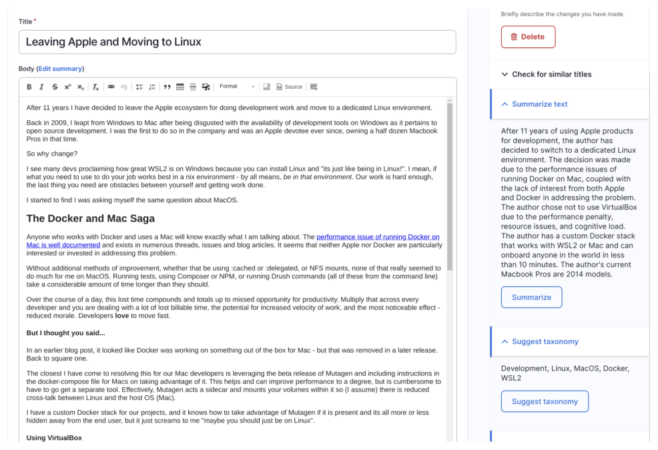
Task: Click the bold text "But I thought you said..."
Action: (x=66, y=333)
